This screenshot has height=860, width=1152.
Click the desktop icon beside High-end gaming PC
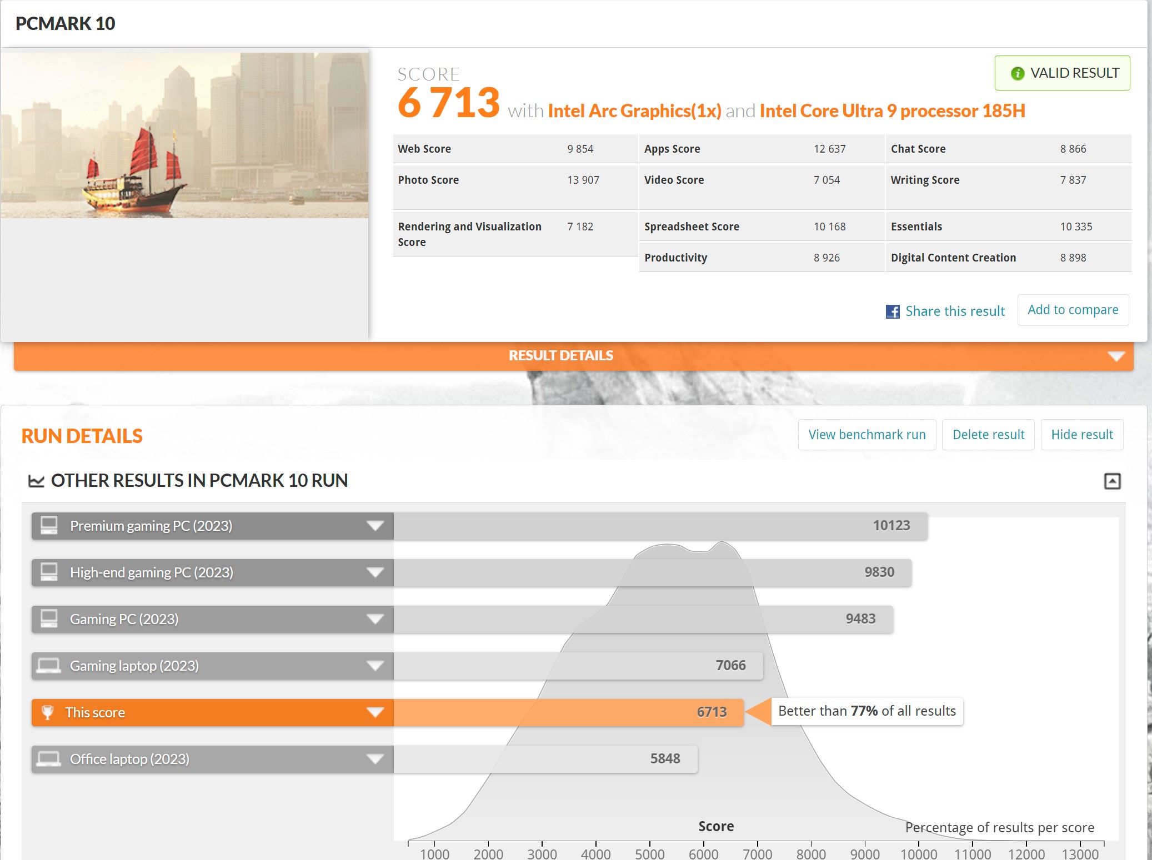[x=49, y=572]
